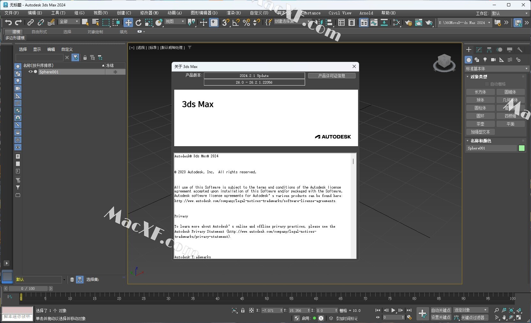
Task: Toggle the 3D Snaps button
Action: pyautogui.click(x=226, y=22)
